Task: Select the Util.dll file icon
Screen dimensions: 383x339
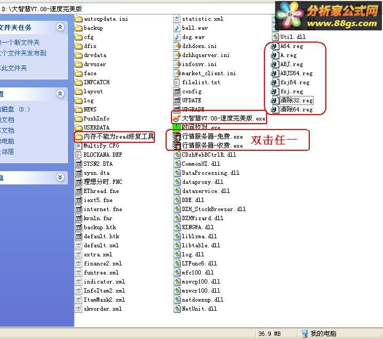Action: (x=275, y=37)
